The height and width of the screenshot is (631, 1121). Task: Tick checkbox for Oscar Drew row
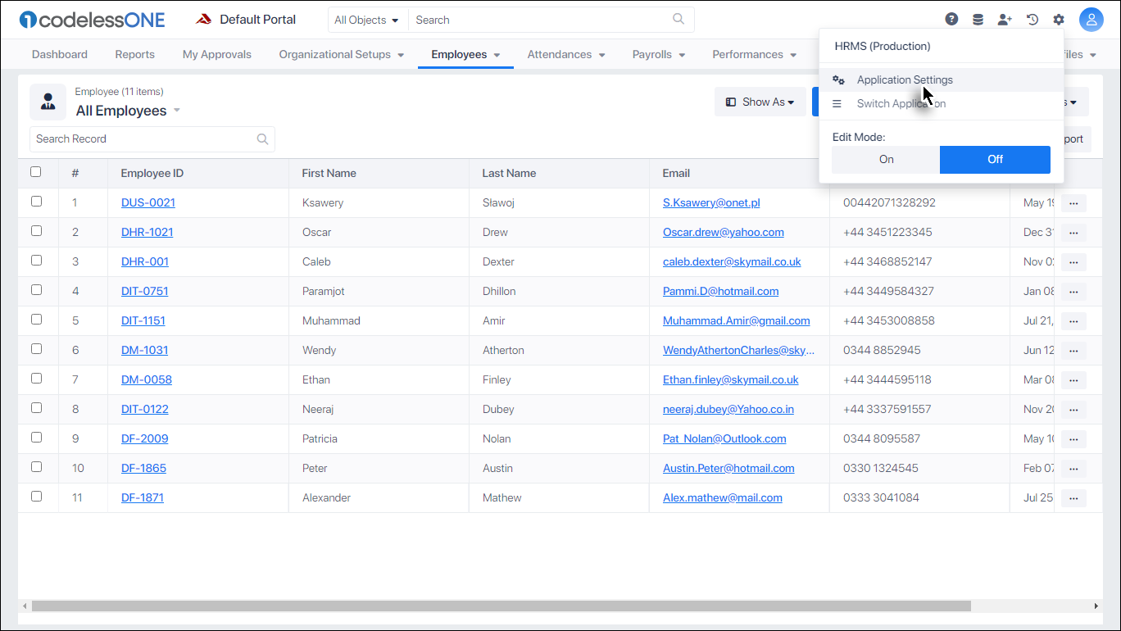(36, 231)
